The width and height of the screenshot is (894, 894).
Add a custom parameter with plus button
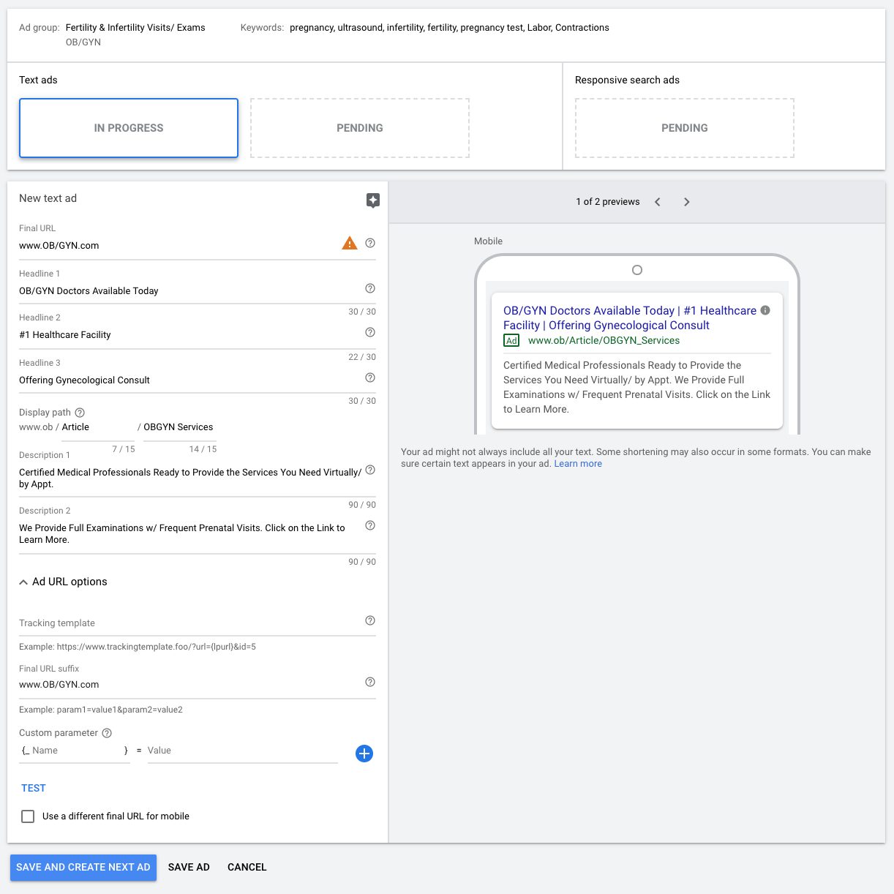pyautogui.click(x=364, y=754)
